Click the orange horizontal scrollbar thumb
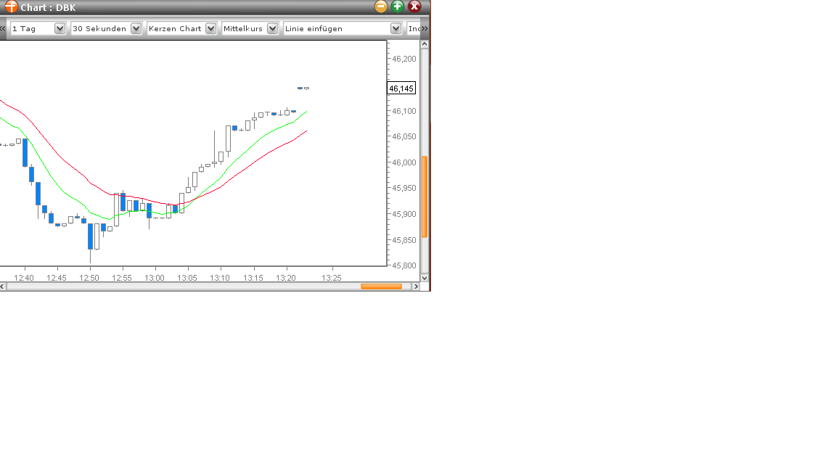836x470 pixels. 381,286
